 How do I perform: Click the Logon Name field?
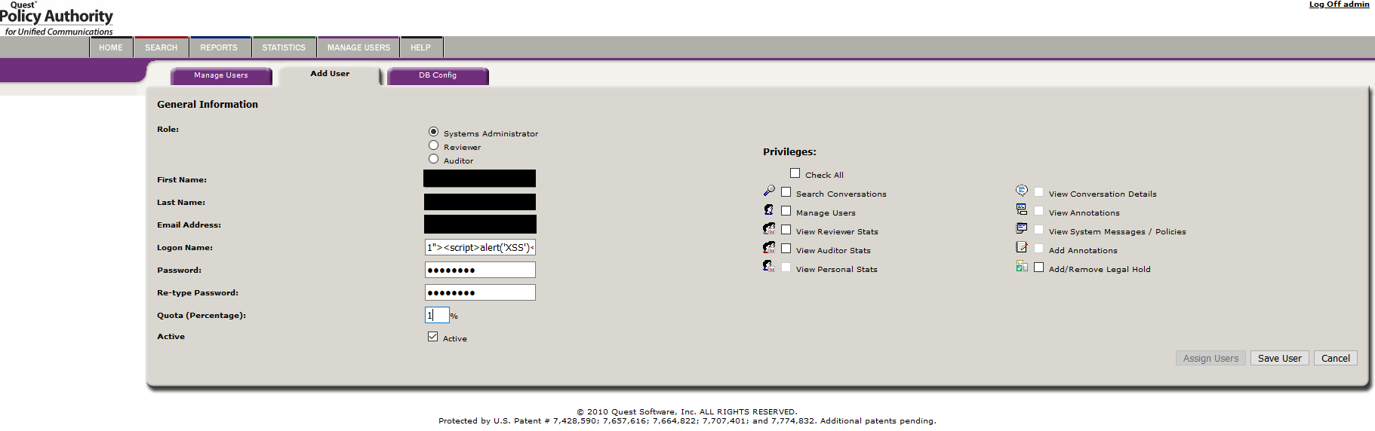480,247
